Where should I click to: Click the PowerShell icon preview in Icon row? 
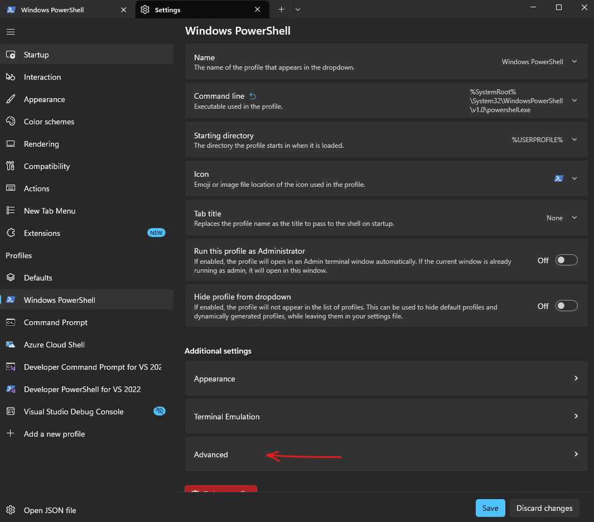click(559, 178)
